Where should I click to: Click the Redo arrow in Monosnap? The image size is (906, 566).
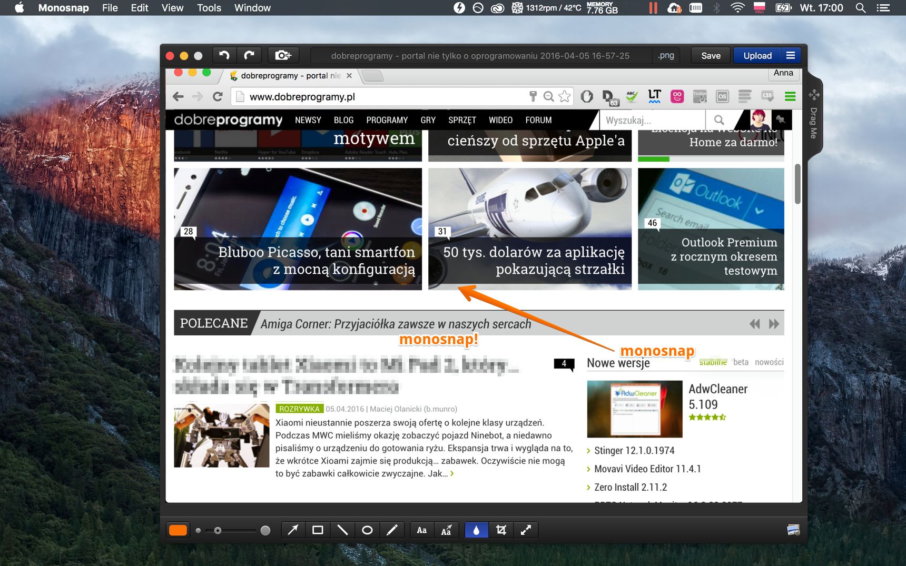point(249,55)
